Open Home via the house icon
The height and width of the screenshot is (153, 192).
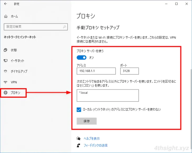pyautogui.click(x=6, y=16)
